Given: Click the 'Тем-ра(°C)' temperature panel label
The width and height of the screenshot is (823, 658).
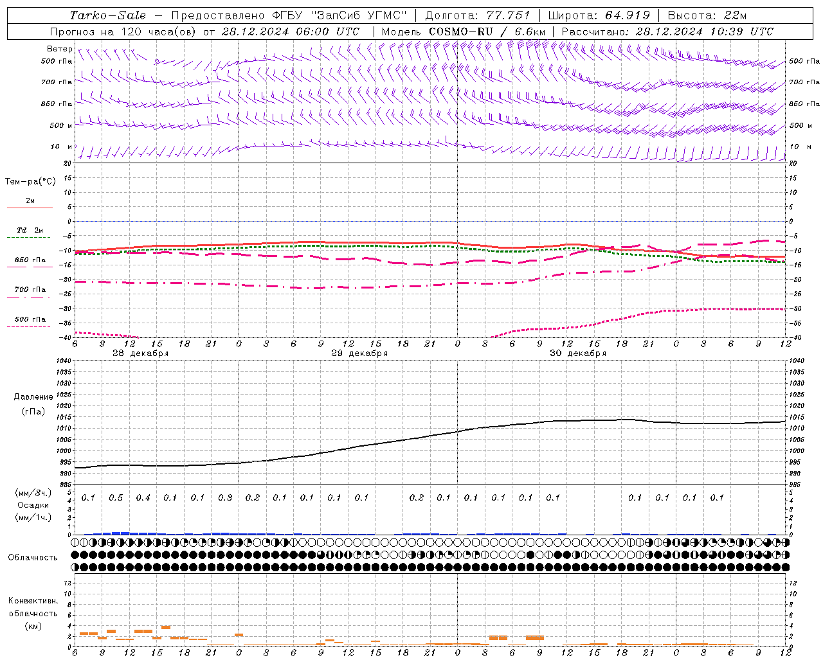Looking at the screenshot, I should (30, 182).
